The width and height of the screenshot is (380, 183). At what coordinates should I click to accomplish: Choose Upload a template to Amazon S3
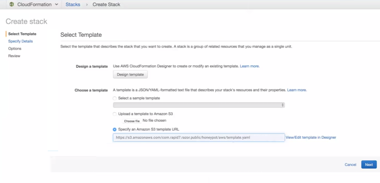coord(115,114)
